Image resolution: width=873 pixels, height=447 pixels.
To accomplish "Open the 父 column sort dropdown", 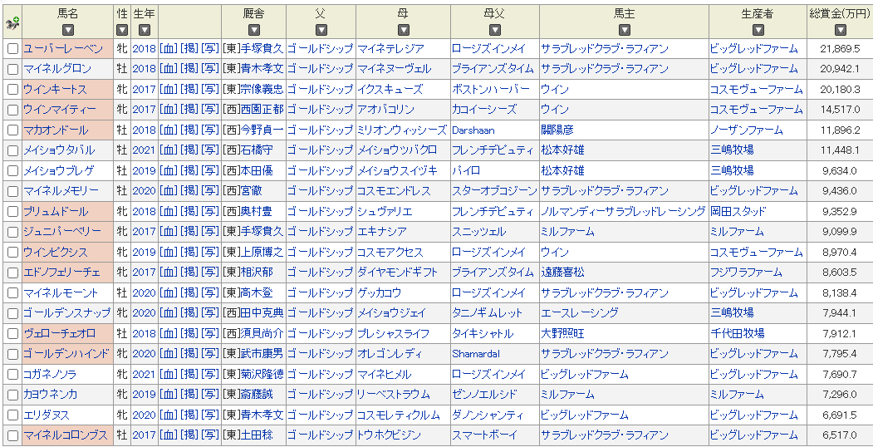I will 321,30.
